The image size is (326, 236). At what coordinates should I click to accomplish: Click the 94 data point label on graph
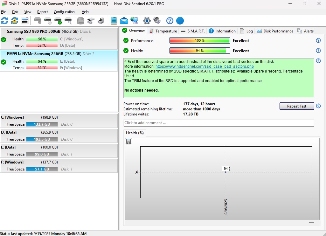pos(226,169)
